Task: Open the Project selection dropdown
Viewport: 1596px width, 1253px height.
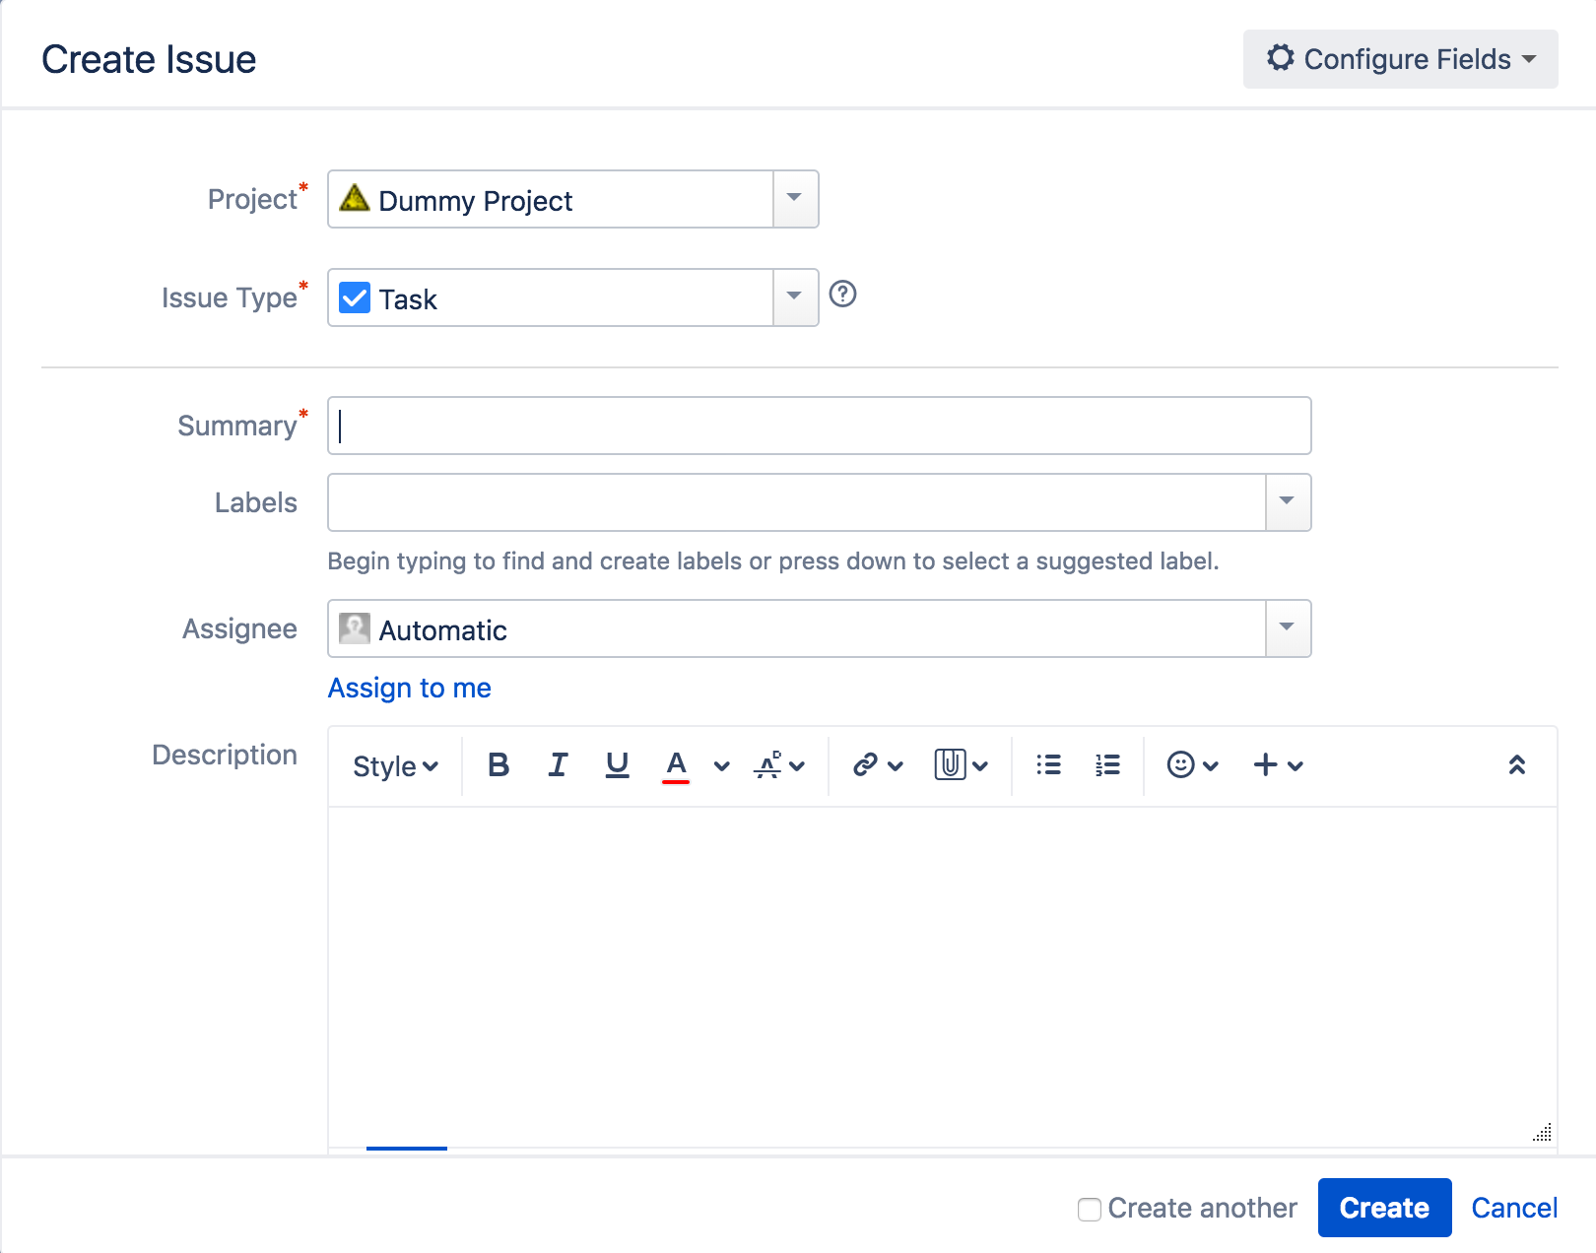Action: point(794,199)
